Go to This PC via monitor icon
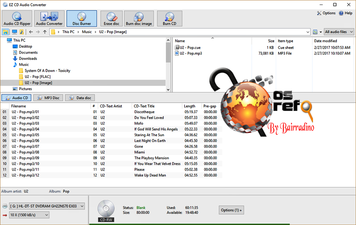The width and height of the screenshot is (356, 225). point(15,32)
